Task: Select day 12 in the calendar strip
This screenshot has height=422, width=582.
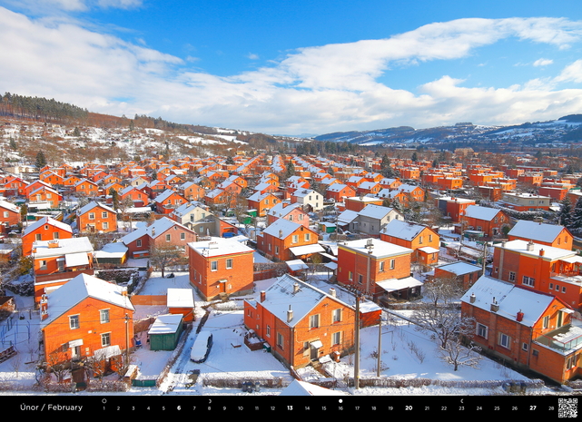Action: (x=272, y=408)
